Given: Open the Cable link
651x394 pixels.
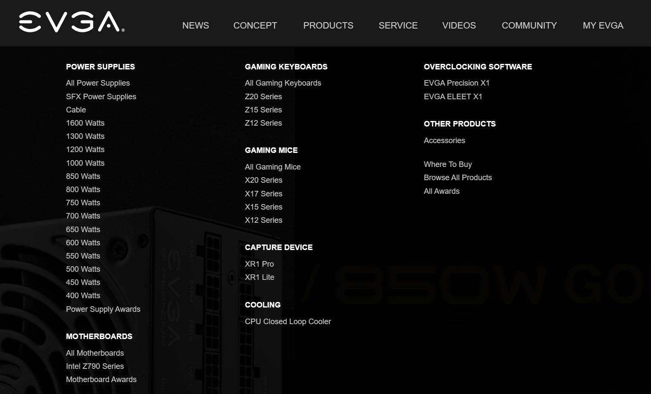Looking at the screenshot, I should (x=76, y=110).
